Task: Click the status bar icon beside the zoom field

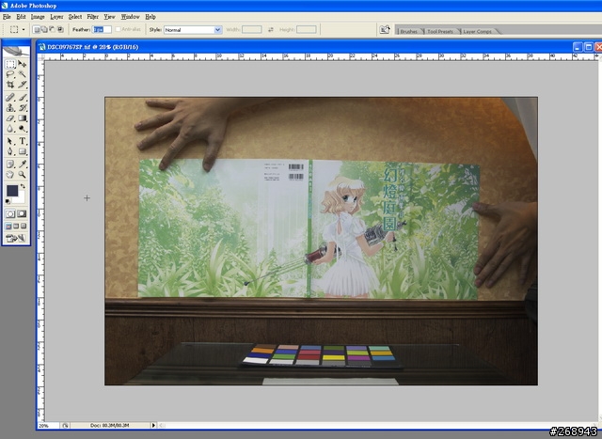Action: (65, 425)
